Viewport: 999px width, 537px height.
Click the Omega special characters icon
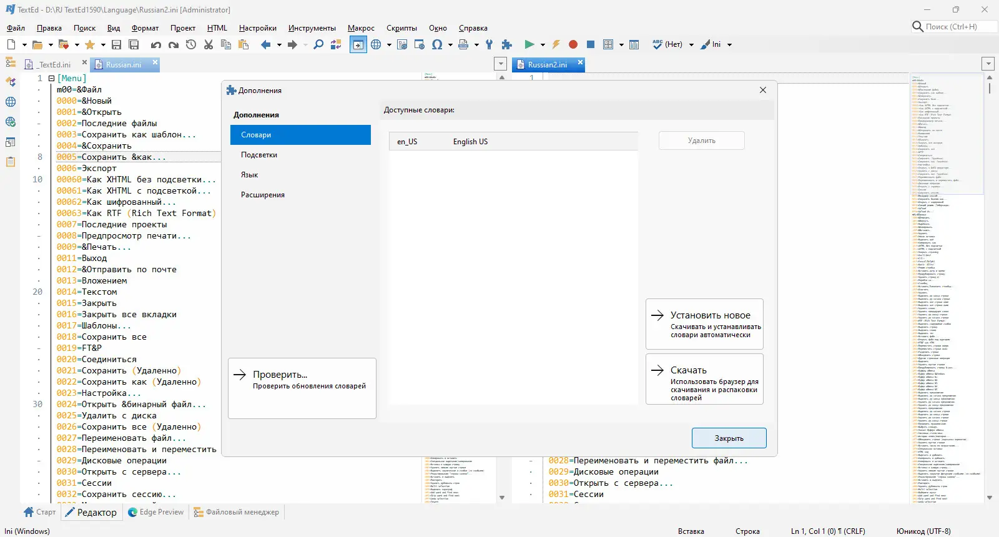pos(437,44)
